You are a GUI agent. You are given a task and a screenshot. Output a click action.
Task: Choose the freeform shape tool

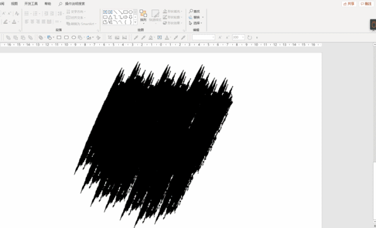point(105,22)
